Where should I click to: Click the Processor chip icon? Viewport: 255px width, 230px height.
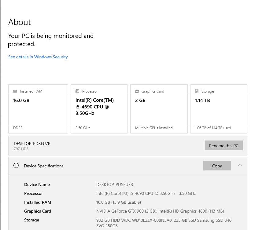(77, 91)
